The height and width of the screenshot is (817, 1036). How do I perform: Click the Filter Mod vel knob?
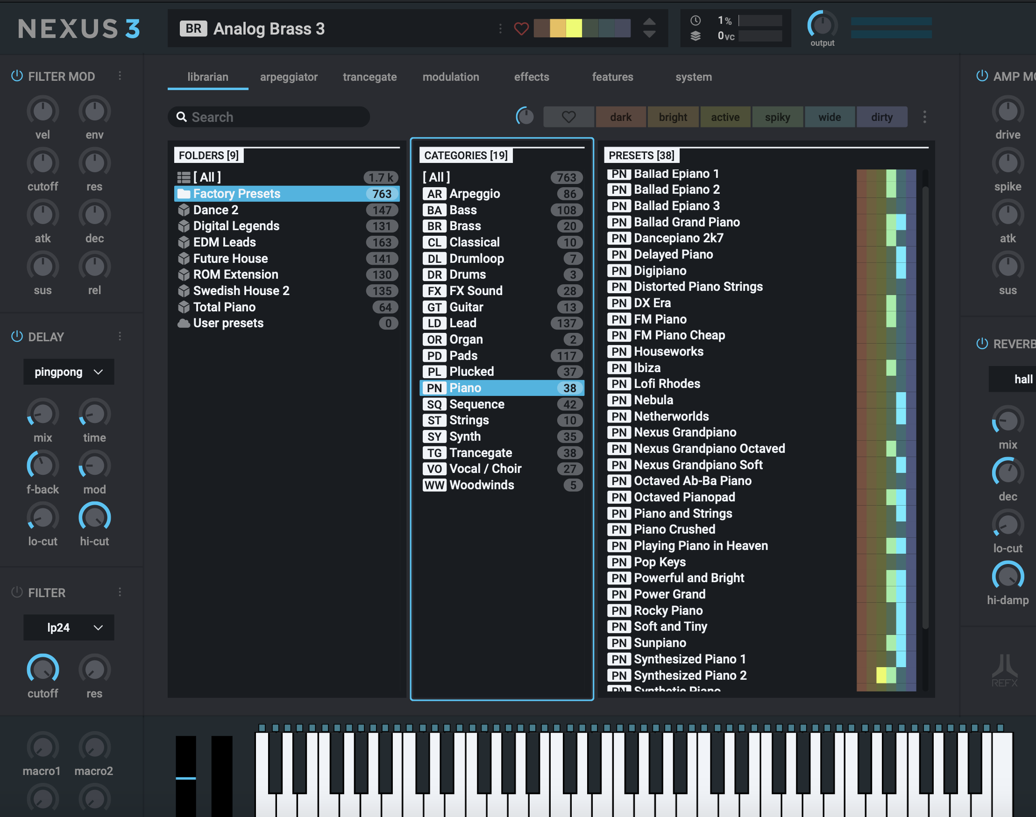click(x=43, y=112)
